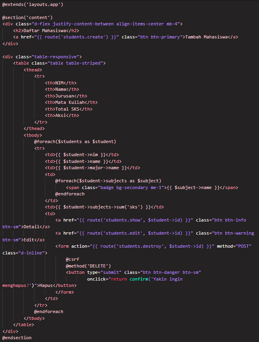
Task: Click the @endsection directive
Action: pyautogui.click(x=17, y=338)
